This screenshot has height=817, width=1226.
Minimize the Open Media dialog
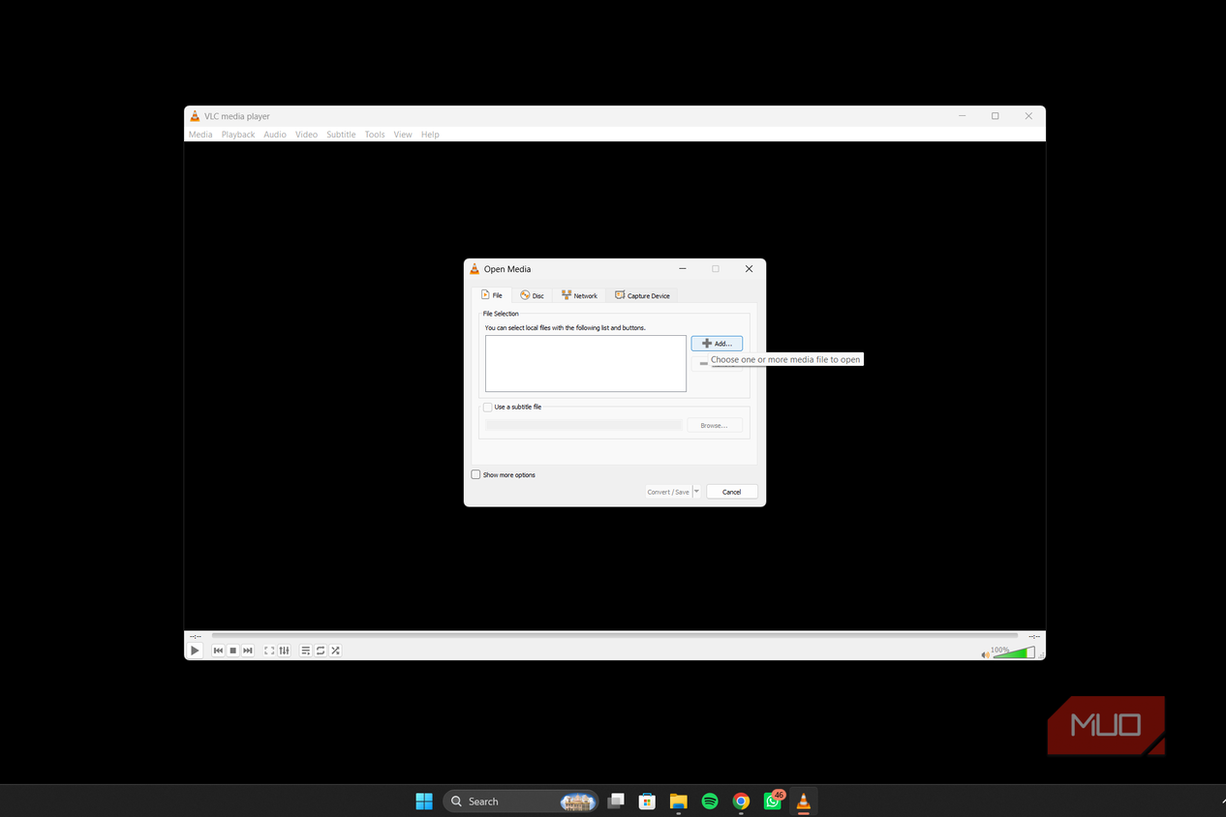pos(683,269)
